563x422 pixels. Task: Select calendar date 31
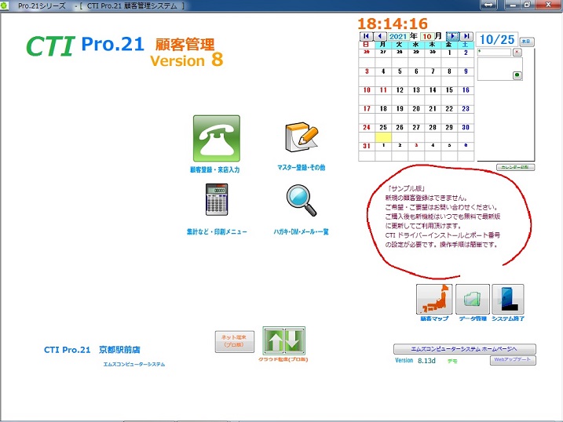[x=367, y=146]
